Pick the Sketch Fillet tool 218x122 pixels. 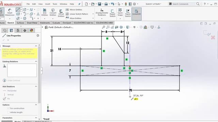[x=31, y=18]
